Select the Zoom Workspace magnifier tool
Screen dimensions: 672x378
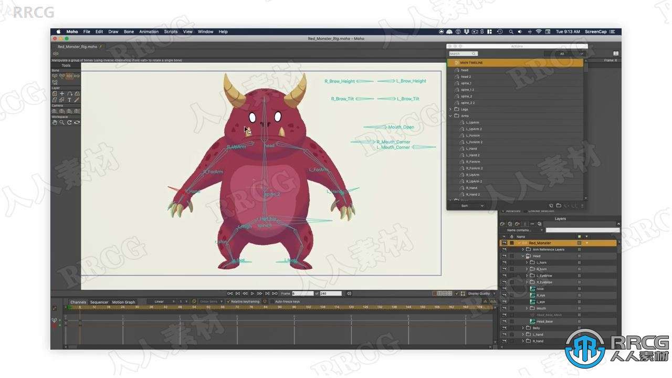[62, 122]
